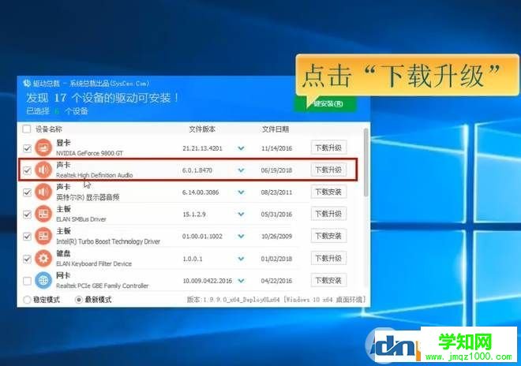521x366 pixels.
Task: Click the version info text in the status bar
Action: coord(276,300)
